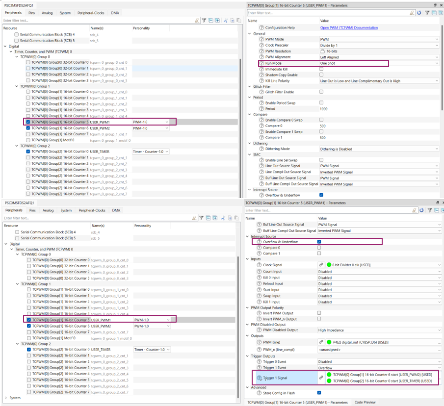Check the Enable Period Swap box
Screen dimensions: 444x406
click(321, 102)
